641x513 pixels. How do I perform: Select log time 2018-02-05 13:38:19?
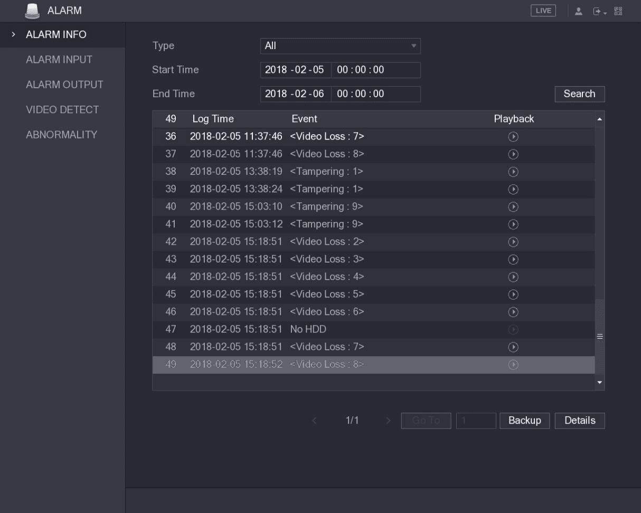(x=236, y=172)
